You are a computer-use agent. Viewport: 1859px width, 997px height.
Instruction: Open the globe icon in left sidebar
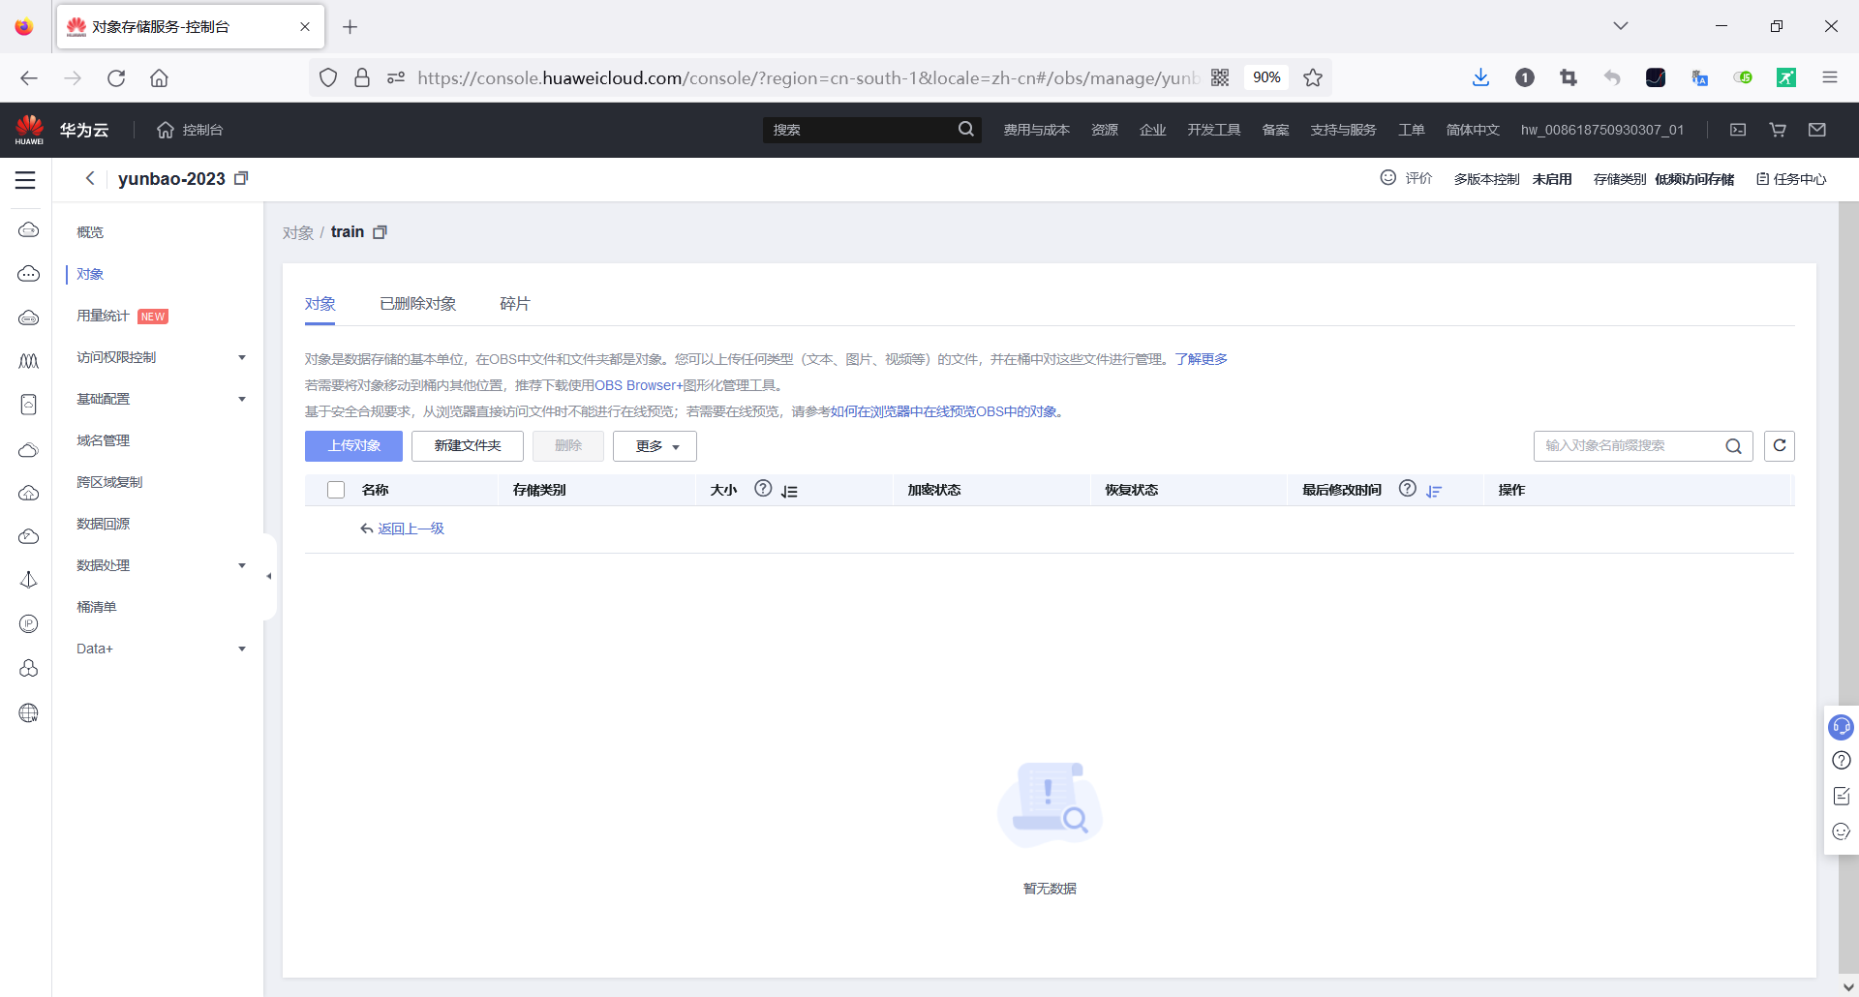coord(28,713)
